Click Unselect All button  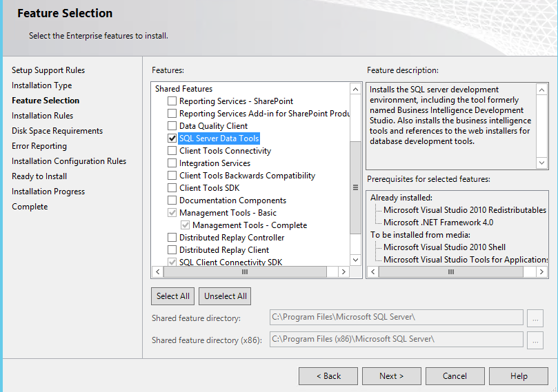tap(225, 296)
